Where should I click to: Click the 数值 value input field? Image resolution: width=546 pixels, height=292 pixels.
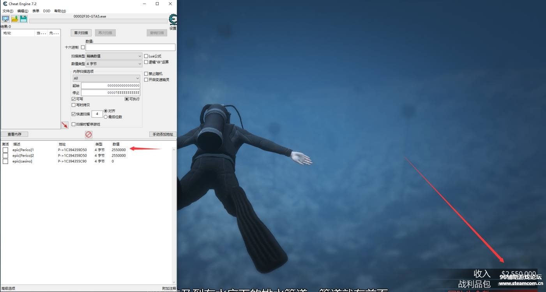(x=130, y=47)
